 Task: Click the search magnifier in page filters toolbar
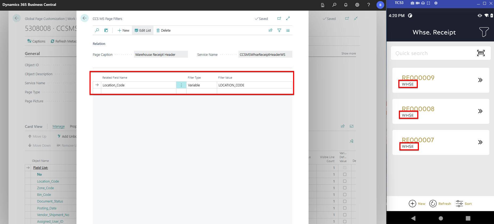click(97, 30)
